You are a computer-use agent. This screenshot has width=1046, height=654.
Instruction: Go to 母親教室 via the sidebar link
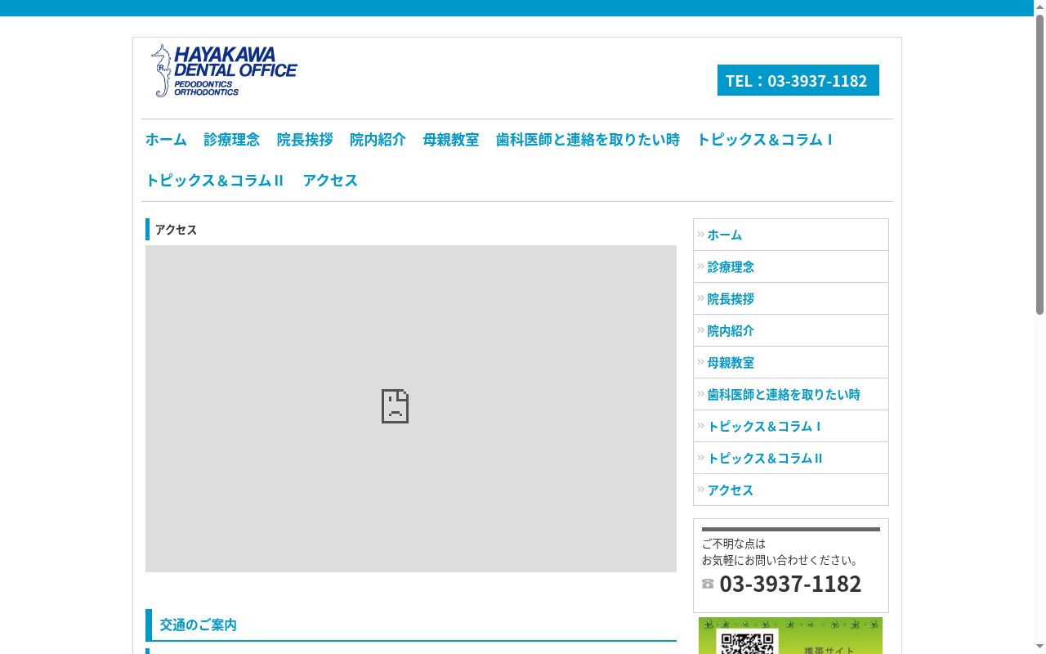pos(791,362)
